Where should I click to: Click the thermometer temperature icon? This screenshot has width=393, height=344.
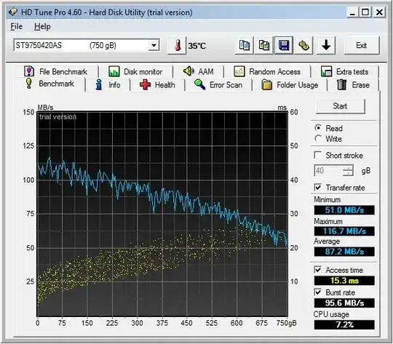click(x=177, y=45)
